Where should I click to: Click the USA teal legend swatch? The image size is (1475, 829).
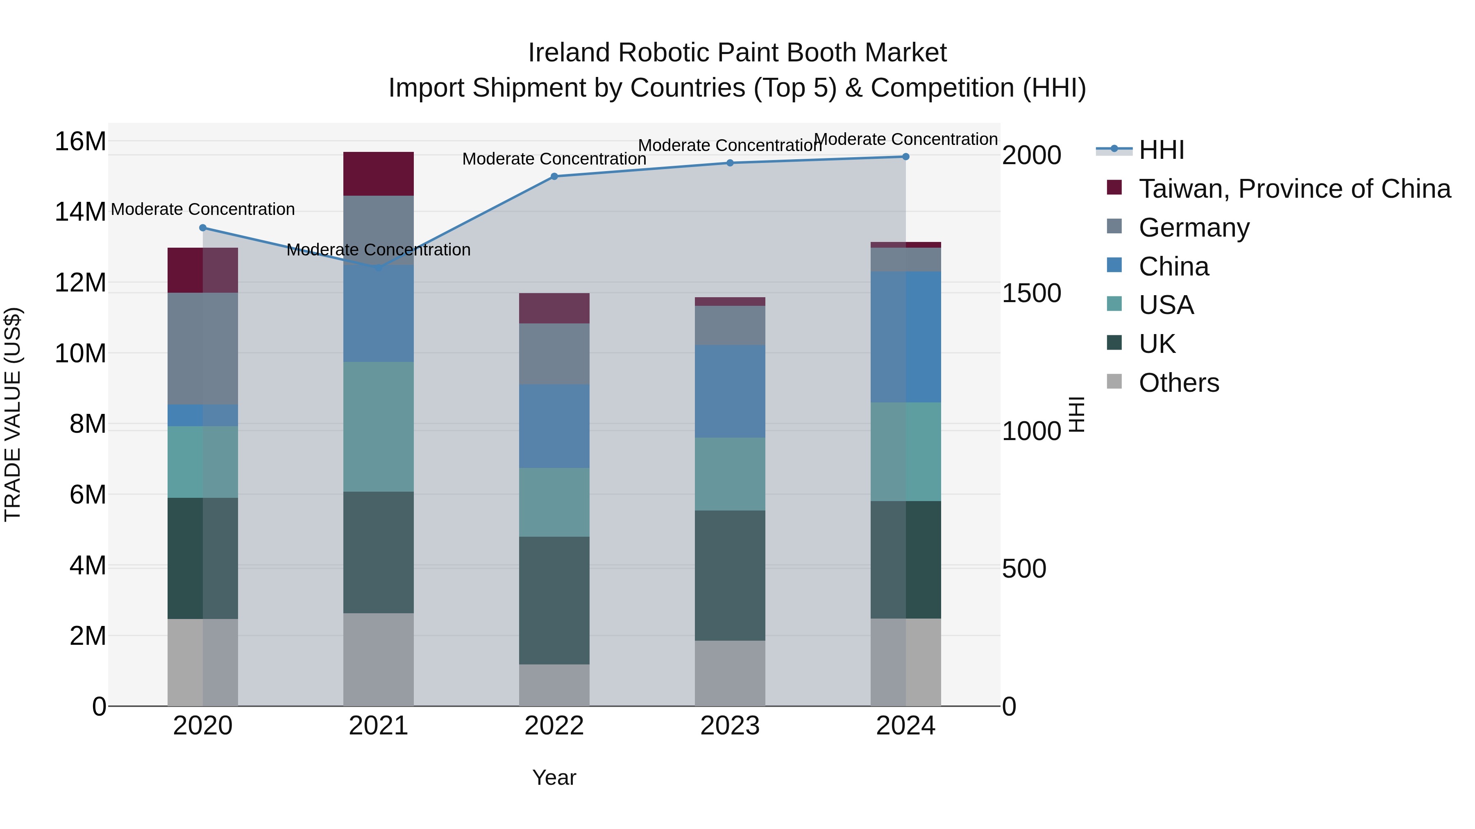tap(1114, 304)
